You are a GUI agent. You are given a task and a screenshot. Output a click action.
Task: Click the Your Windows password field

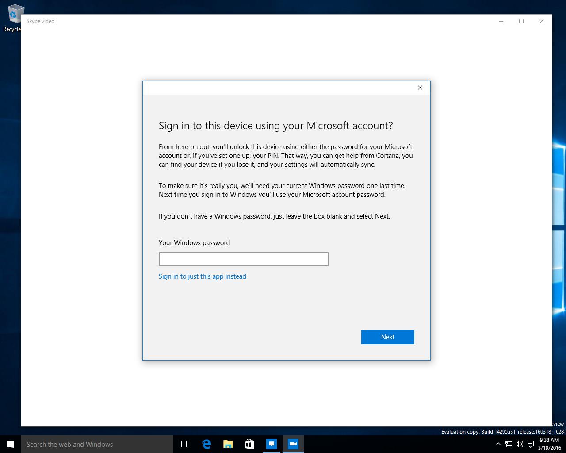243,259
